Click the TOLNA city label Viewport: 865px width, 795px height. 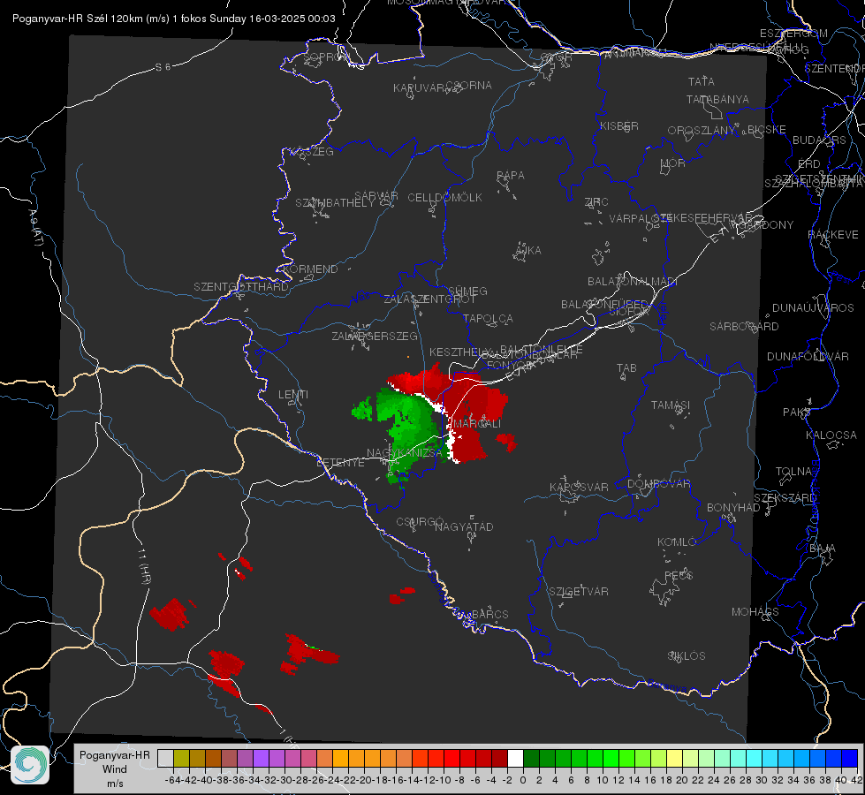793,471
